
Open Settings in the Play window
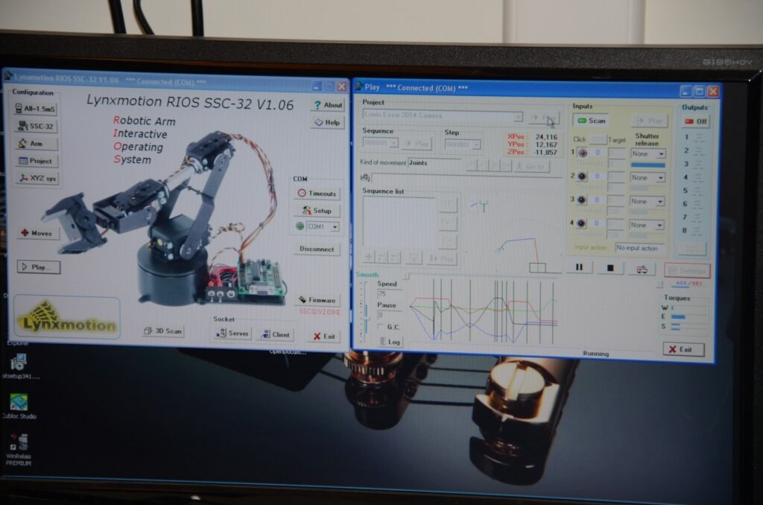687,270
